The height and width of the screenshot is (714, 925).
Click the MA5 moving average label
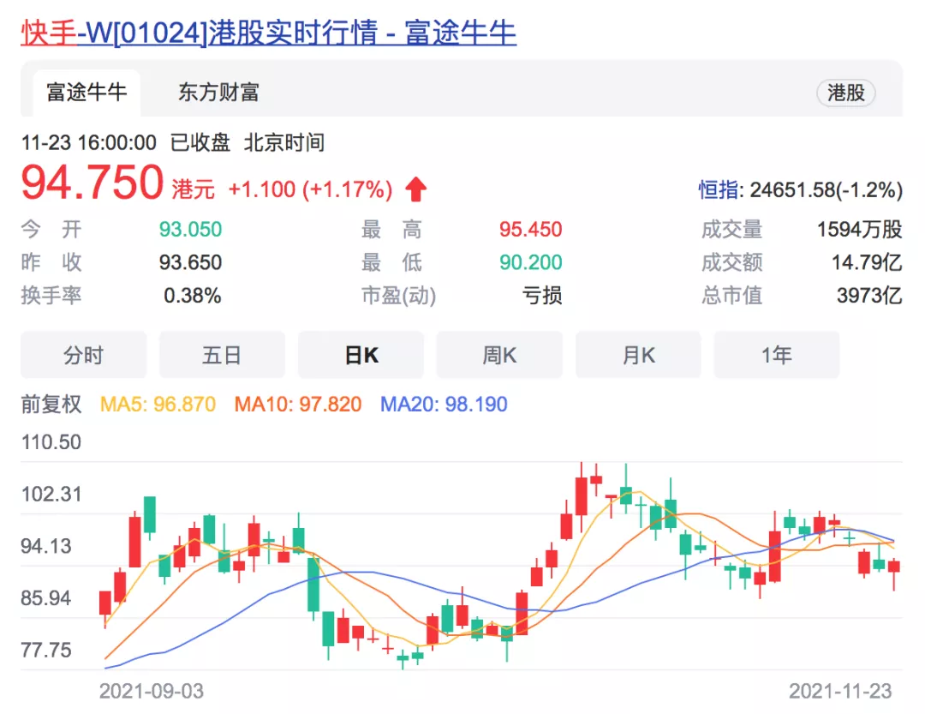coord(158,404)
